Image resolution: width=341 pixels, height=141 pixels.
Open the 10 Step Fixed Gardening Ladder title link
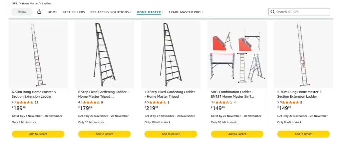click(x=170, y=94)
